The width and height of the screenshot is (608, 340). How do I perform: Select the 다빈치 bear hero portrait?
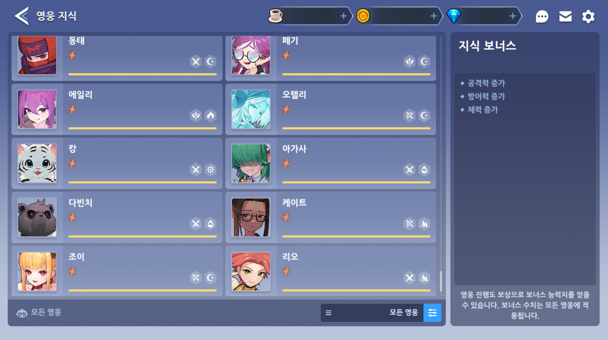click(37, 218)
